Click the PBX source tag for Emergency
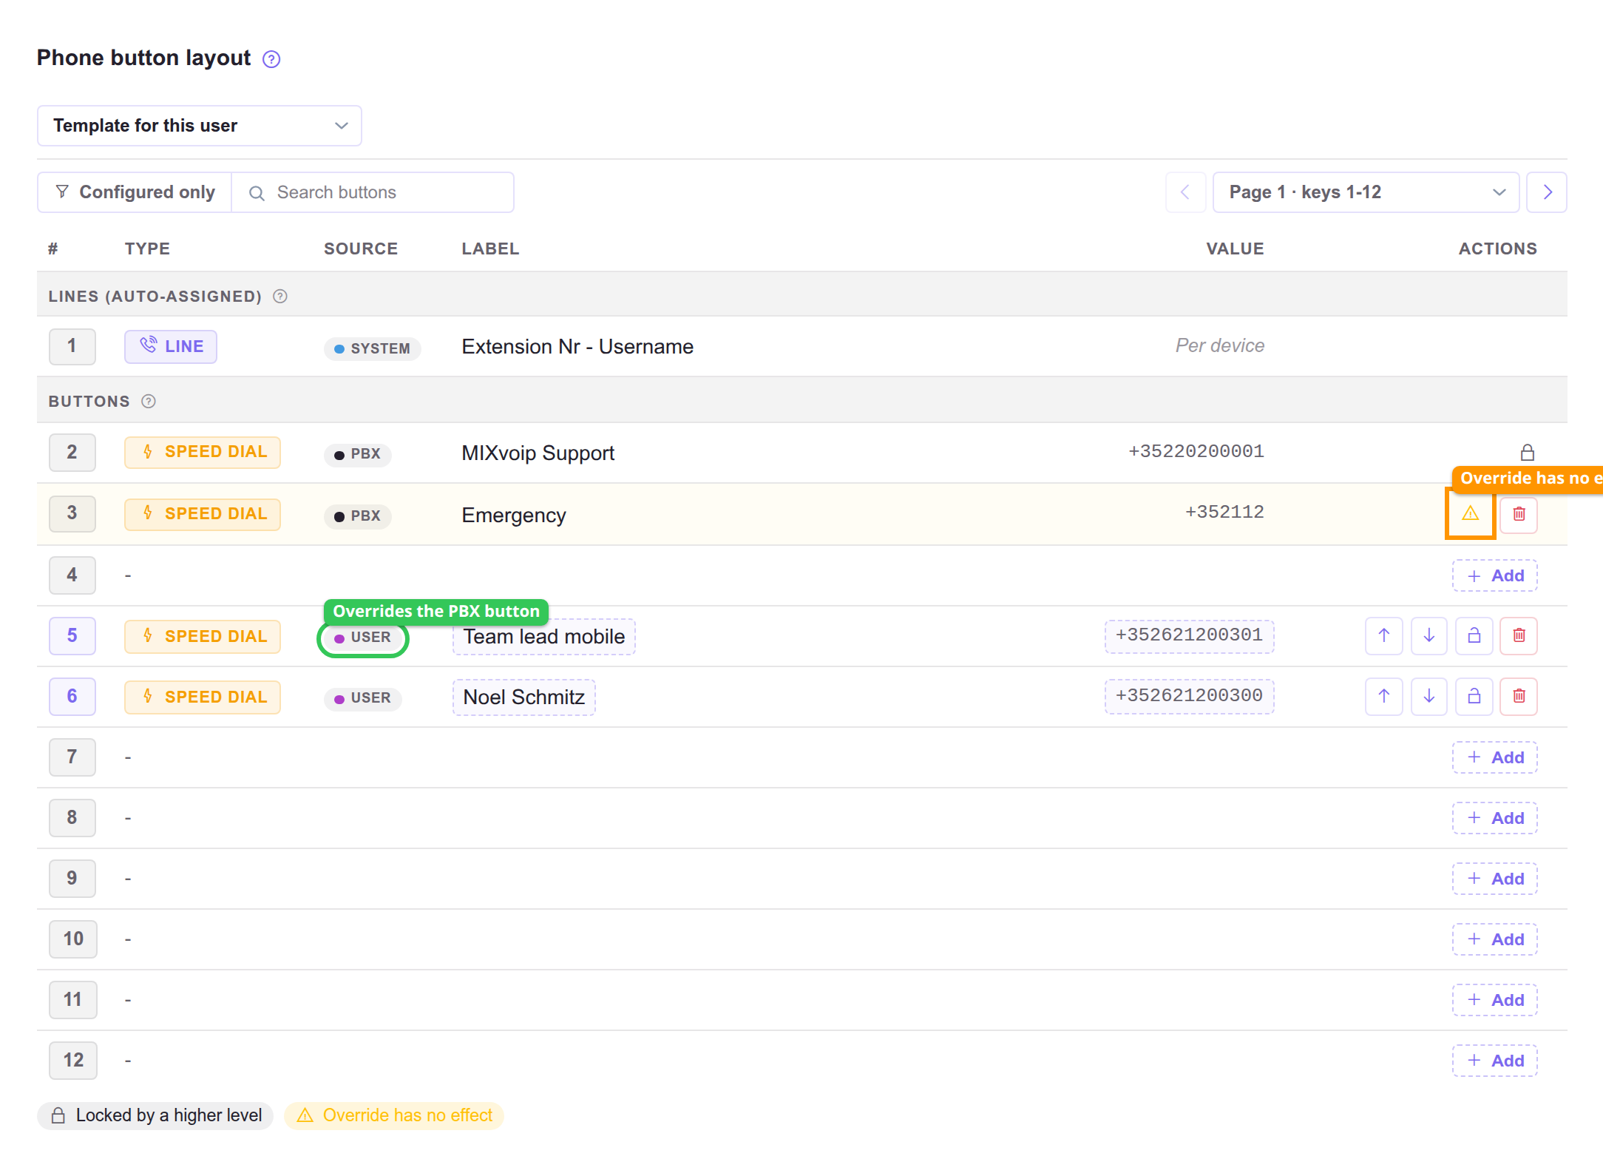The image size is (1603, 1176). 358,516
